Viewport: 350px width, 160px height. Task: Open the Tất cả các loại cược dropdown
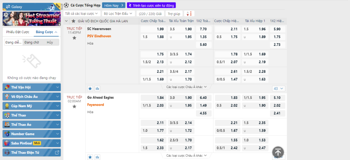pos(82,14)
